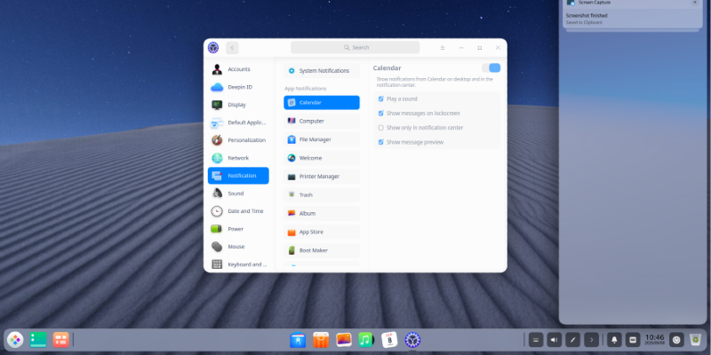This screenshot has width=711, height=355.
Task: Uncheck Show message preview option
Action: click(x=381, y=142)
